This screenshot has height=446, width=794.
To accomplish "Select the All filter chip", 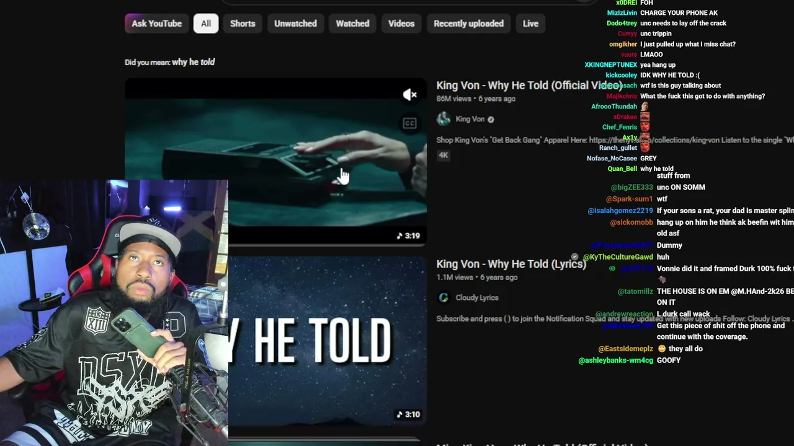I will 206,24.
